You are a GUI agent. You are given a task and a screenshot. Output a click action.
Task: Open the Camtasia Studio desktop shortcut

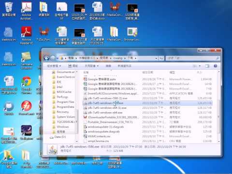[x=26, y=60]
